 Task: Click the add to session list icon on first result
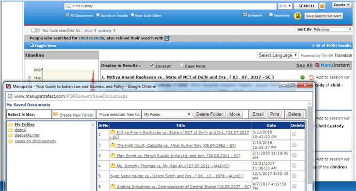[311, 78]
